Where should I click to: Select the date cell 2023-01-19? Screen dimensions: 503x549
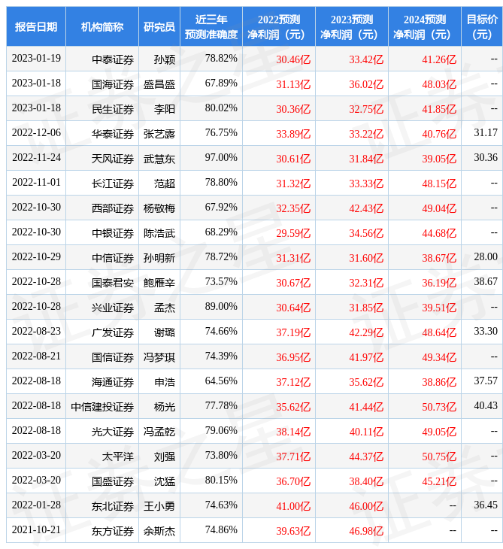(36, 58)
